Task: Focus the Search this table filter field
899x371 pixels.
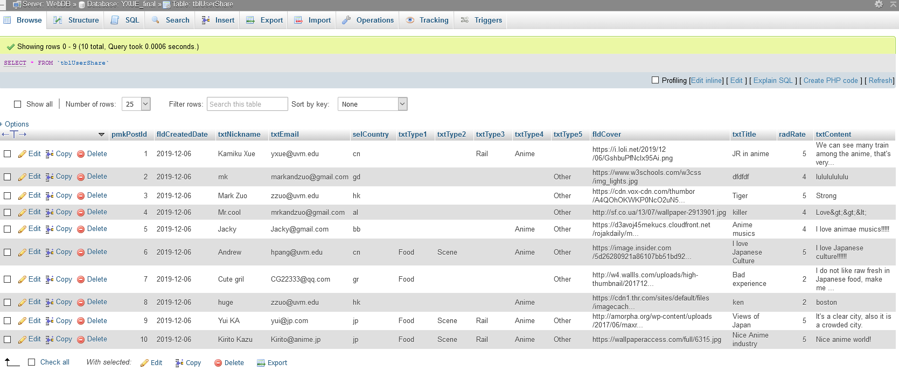Action: tap(247, 104)
